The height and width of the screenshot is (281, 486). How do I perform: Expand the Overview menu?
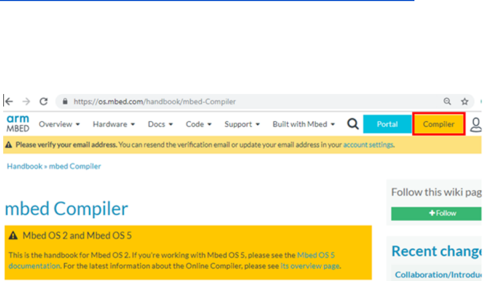(59, 124)
